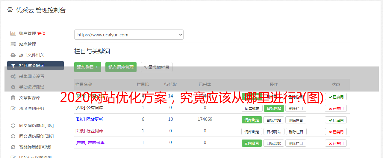This screenshot has width=383, height=158.
Task: Click 删除栏目 in the [A版] 公有词库 row
Action: tap(296, 109)
